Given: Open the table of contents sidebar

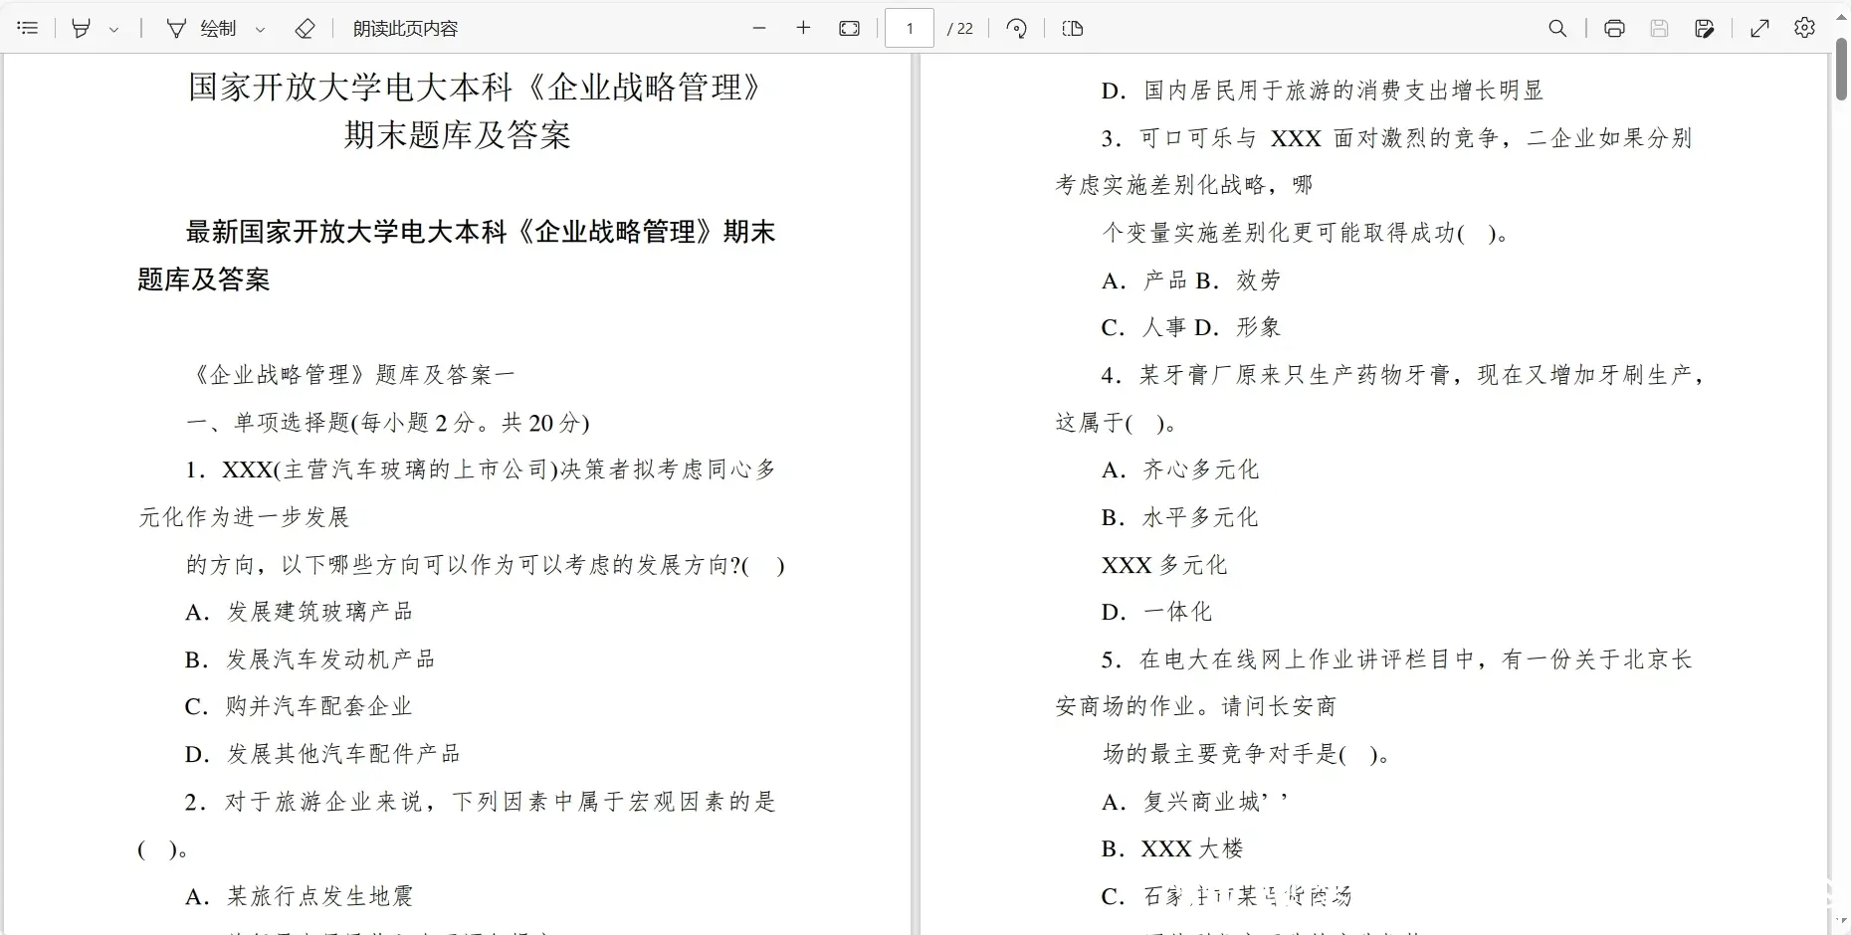Looking at the screenshot, I should [28, 28].
